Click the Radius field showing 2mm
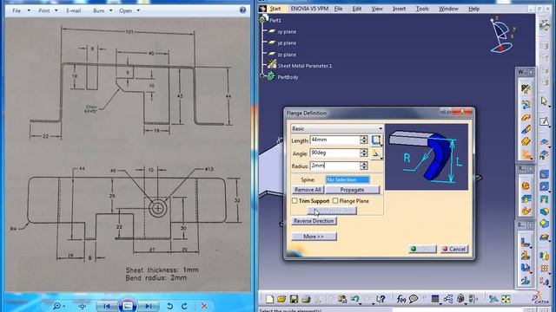 click(334, 166)
